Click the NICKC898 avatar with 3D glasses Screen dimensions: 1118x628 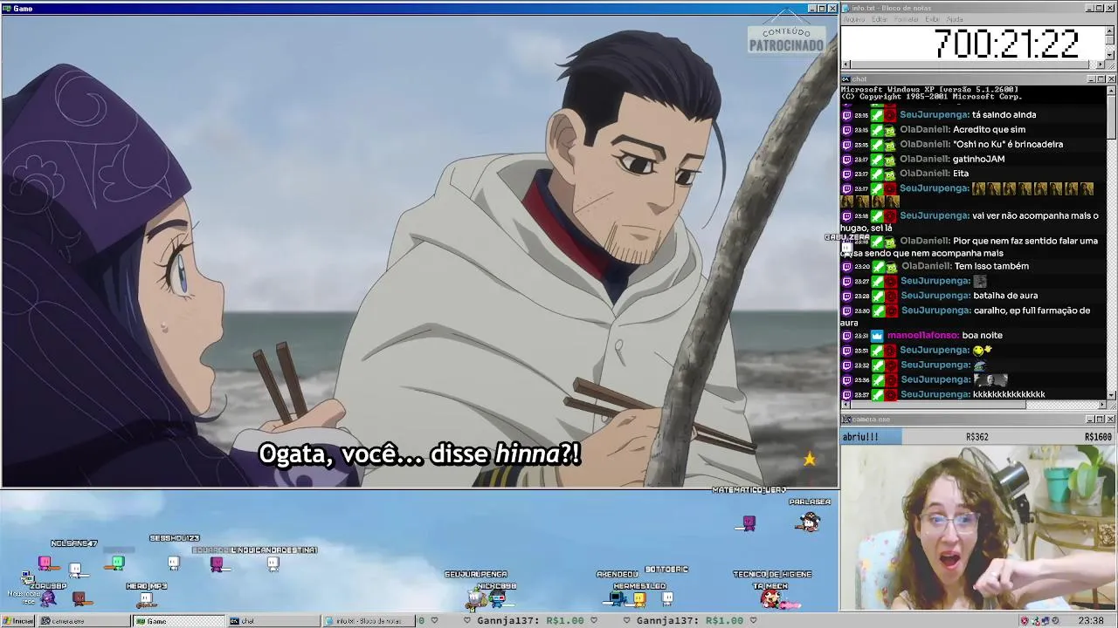pyautogui.click(x=497, y=599)
